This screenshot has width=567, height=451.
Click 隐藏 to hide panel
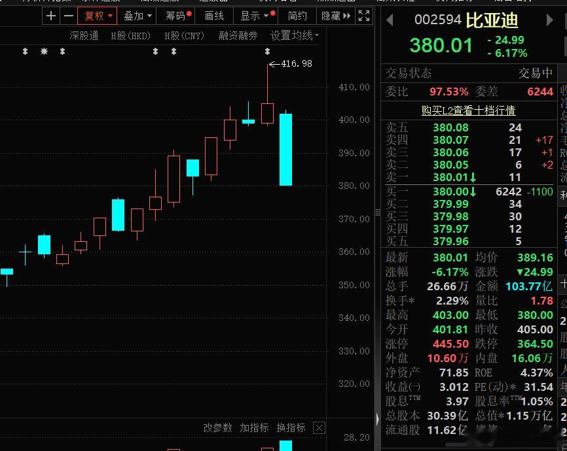(336, 16)
